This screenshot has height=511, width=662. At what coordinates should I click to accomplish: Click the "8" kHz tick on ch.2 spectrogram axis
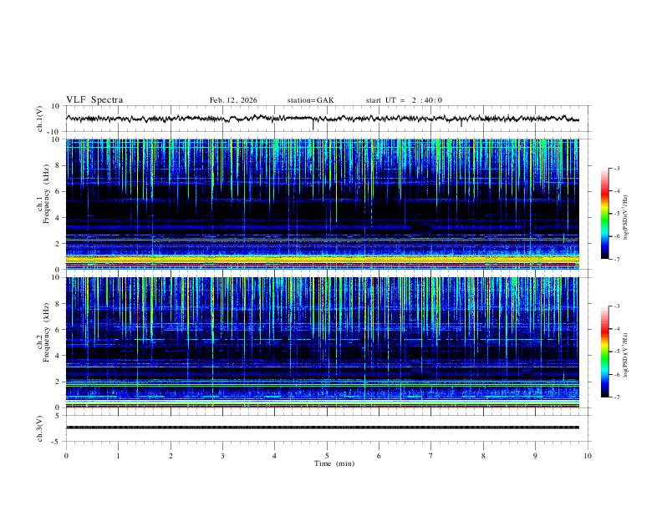[x=58, y=304]
